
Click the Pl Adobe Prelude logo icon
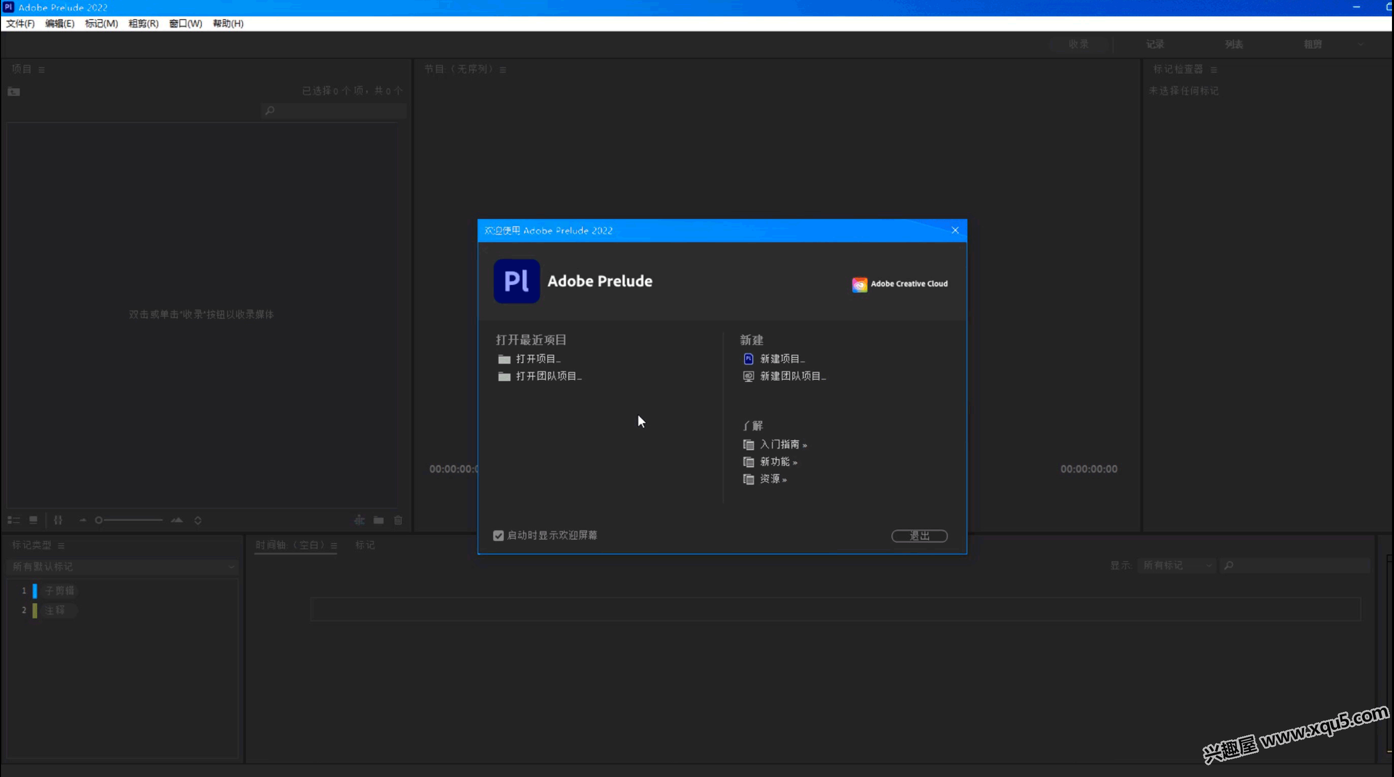[516, 281]
